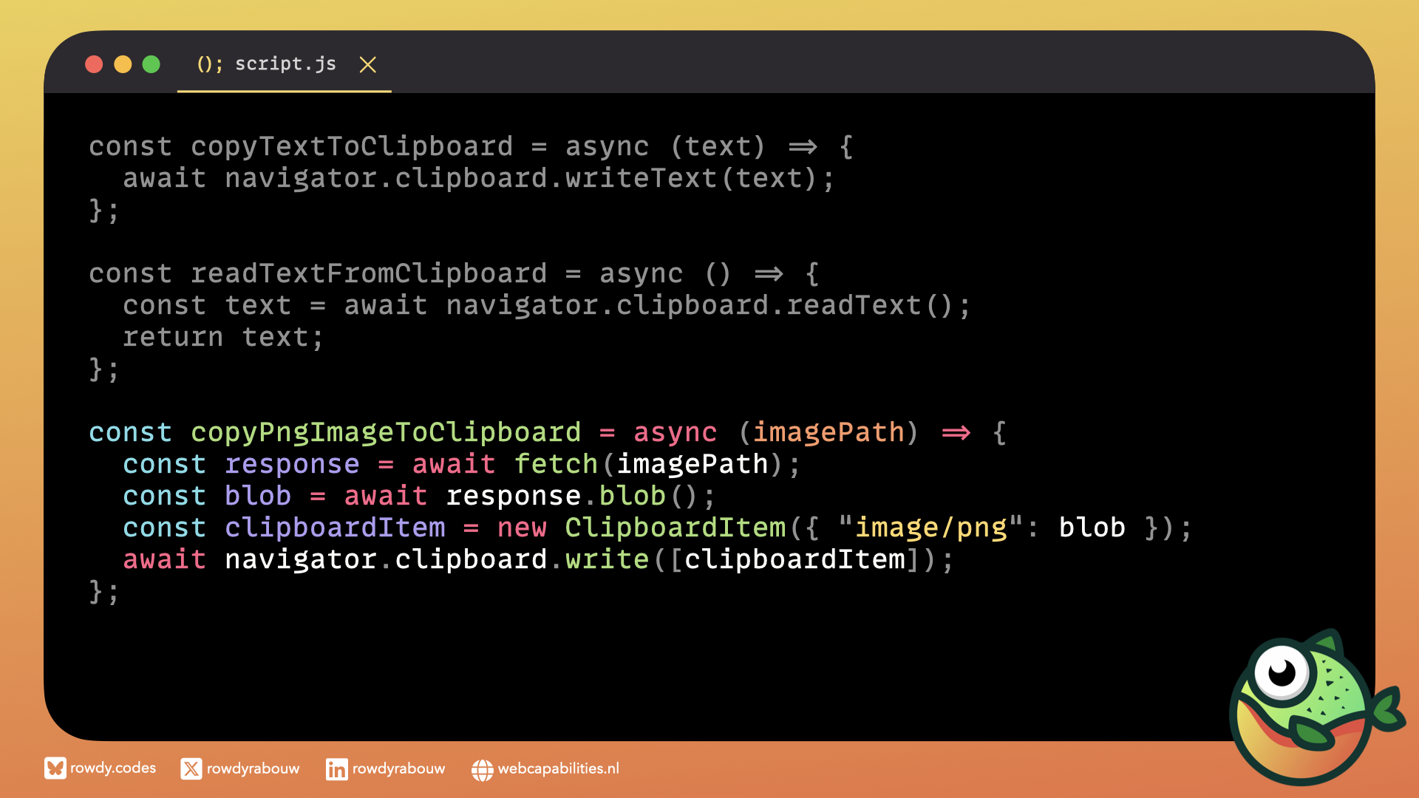Image resolution: width=1419 pixels, height=798 pixels.
Task: Click the LinkedIn logo icon
Action: 336,769
